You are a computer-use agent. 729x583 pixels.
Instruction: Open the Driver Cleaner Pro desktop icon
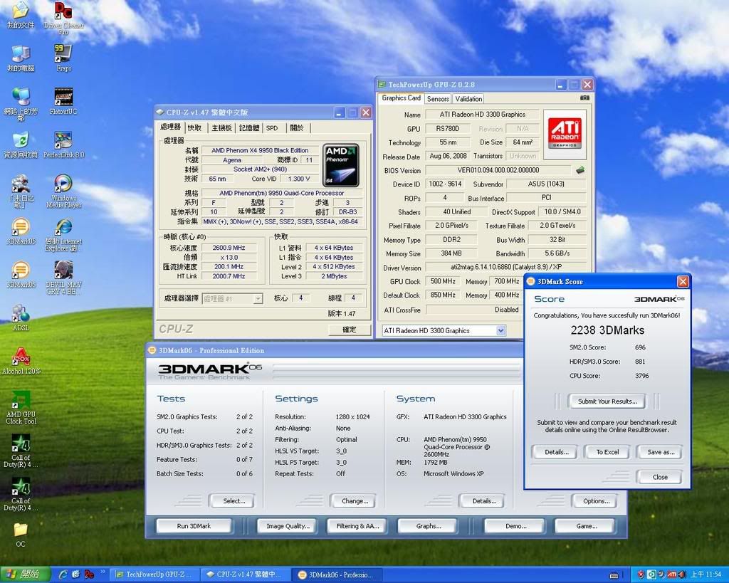(x=63, y=18)
